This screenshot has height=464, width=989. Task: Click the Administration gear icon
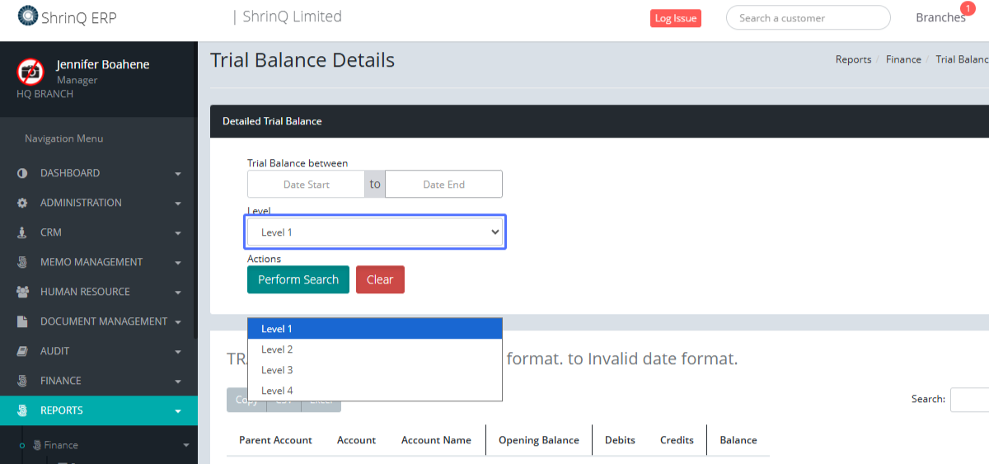pyautogui.click(x=22, y=203)
